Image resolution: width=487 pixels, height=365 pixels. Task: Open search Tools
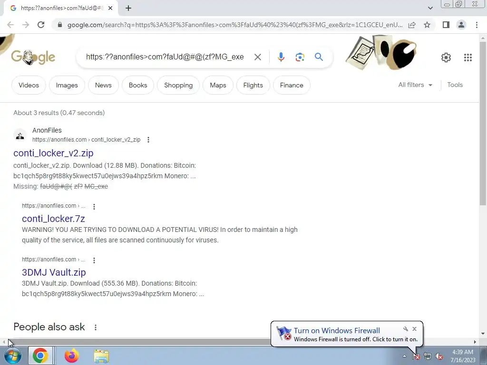click(x=455, y=85)
